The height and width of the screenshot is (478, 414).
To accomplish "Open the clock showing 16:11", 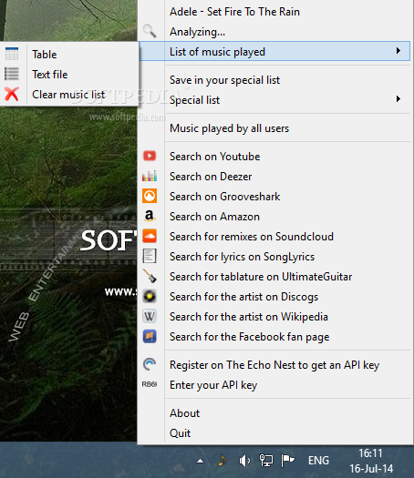I will 371,461.
